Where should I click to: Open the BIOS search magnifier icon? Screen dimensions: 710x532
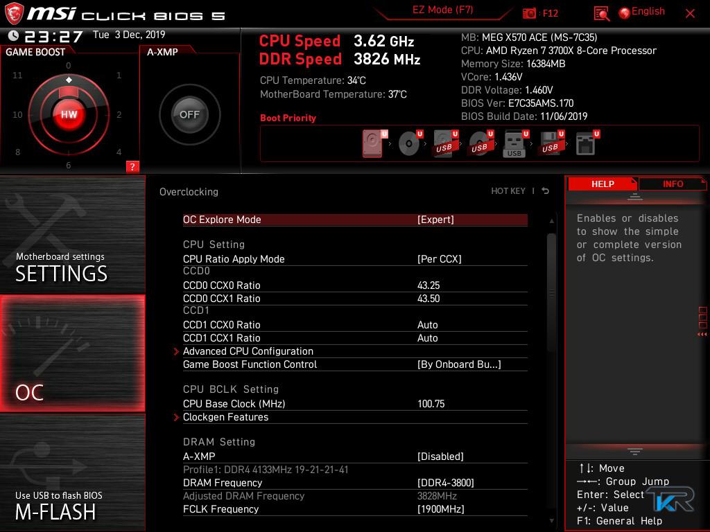(x=601, y=14)
